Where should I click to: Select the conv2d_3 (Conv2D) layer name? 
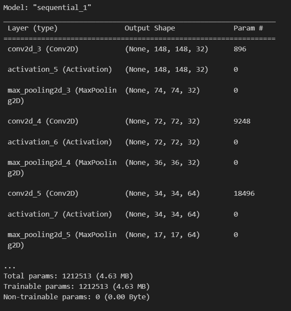pos(43,49)
